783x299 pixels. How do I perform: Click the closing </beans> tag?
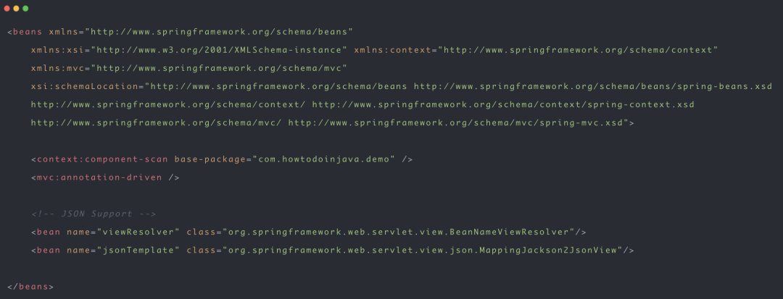[30, 287]
